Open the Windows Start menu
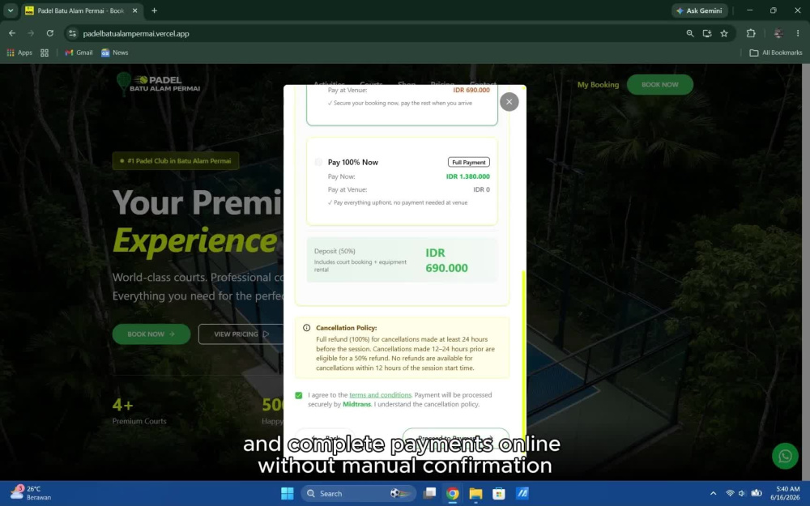 288,494
